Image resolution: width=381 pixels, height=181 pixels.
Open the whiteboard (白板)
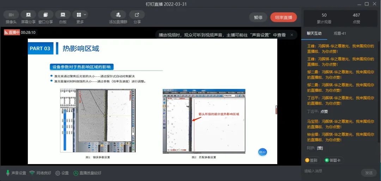tap(63, 15)
